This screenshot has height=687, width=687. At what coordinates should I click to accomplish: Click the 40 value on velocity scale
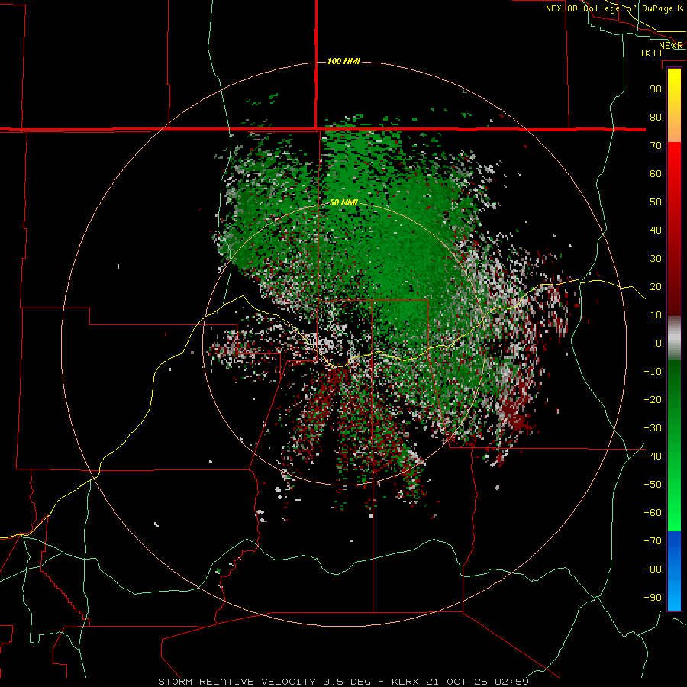click(x=656, y=230)
